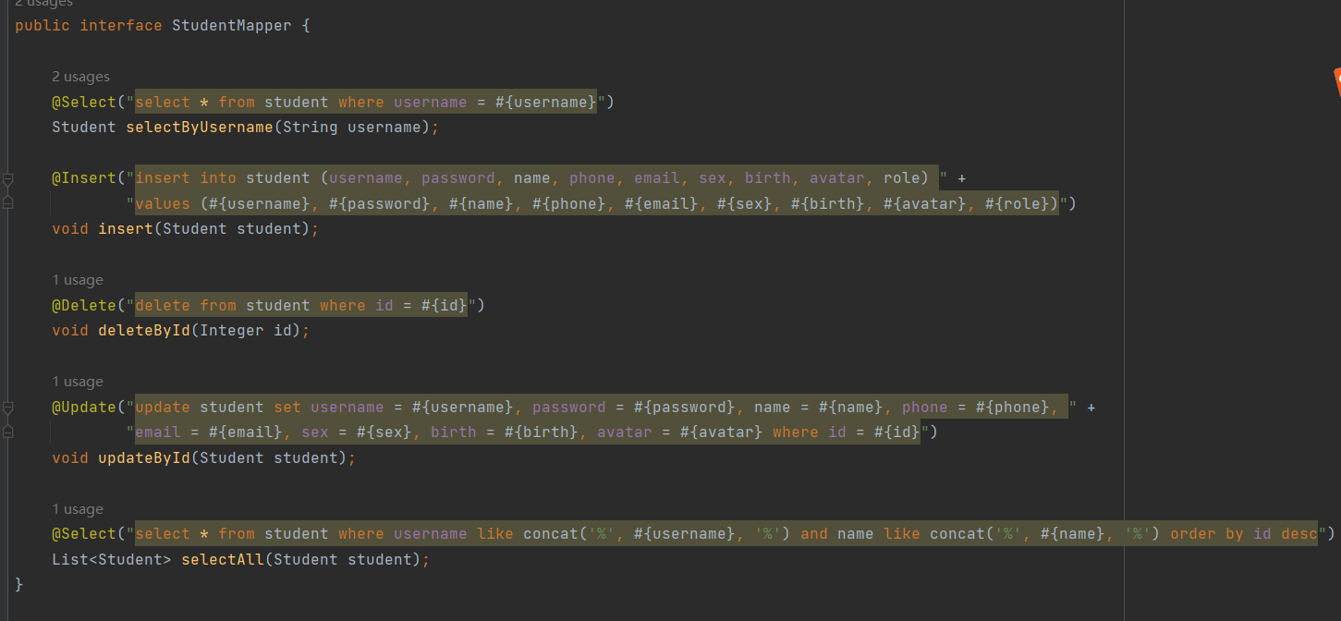Open the '1 usage' hint above @Update
The width and height of the screenshot is (1341, 621).
pyautogui.click(x=78, y=382)
